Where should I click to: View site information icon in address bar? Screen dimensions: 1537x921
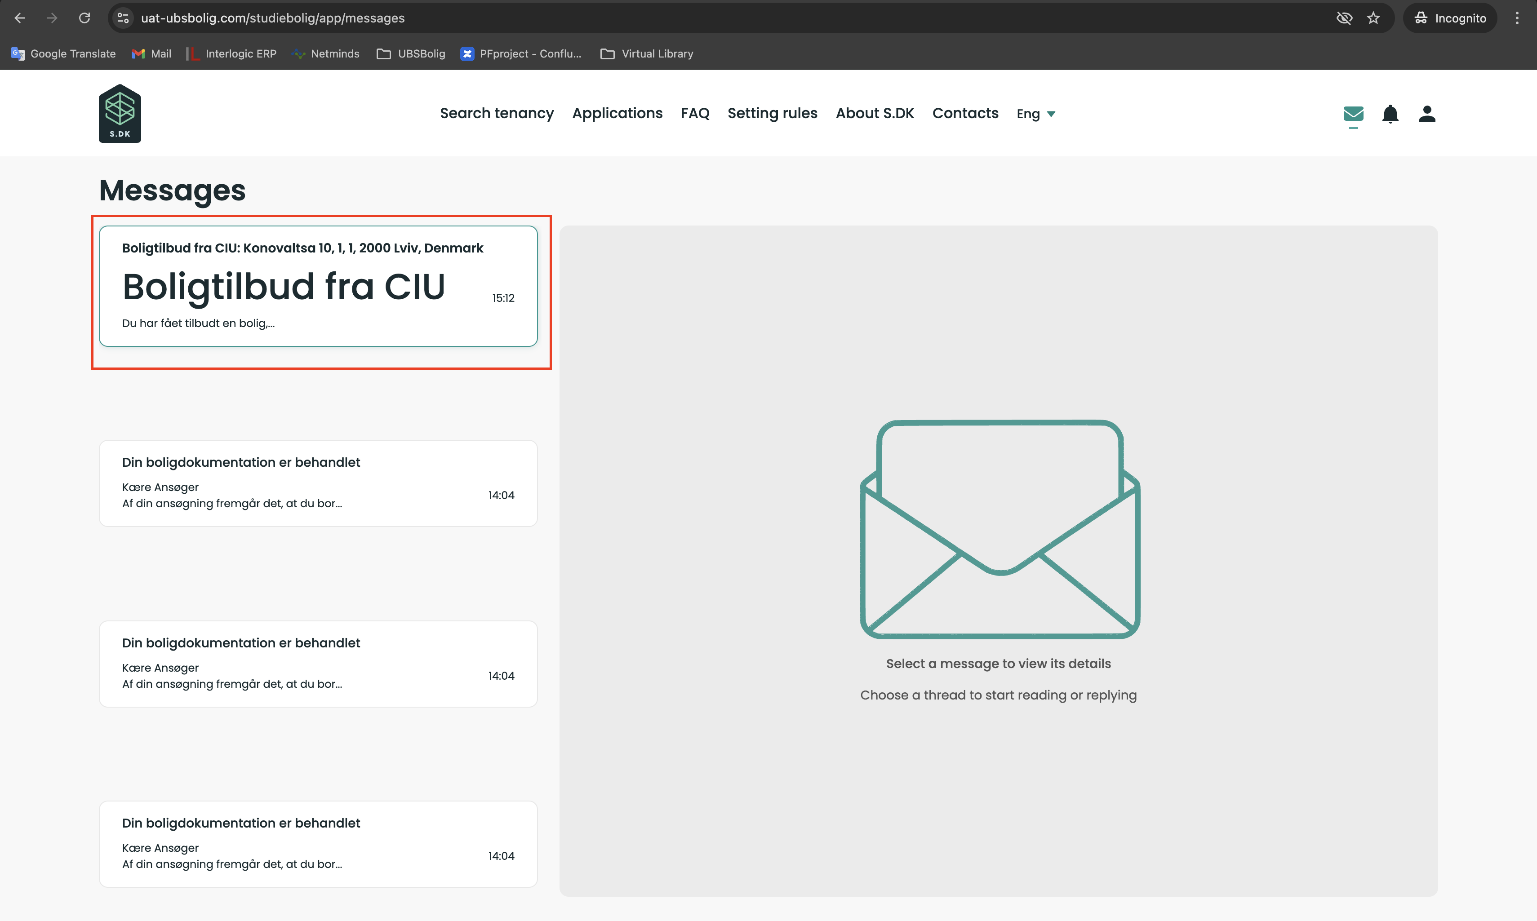pos(124,18)
